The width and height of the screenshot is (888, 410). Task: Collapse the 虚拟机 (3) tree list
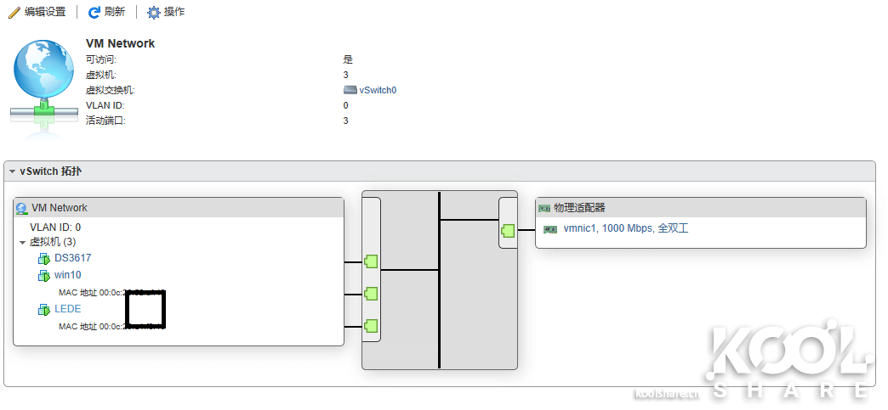pyautogui.click(x=23, y=243)
